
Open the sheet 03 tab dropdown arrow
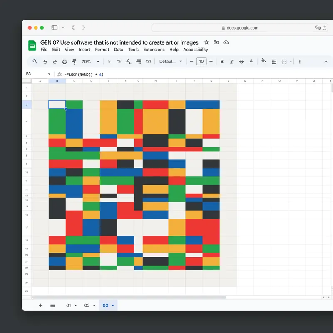click(112, 306)
